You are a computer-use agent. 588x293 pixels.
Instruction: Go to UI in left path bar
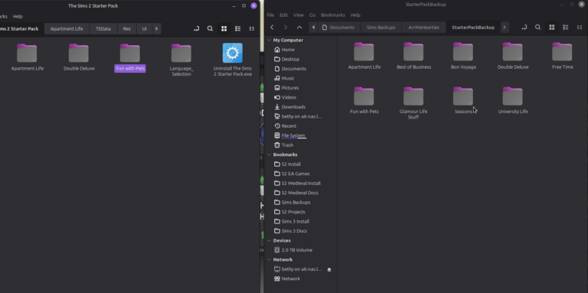click(x=145, y=28)
